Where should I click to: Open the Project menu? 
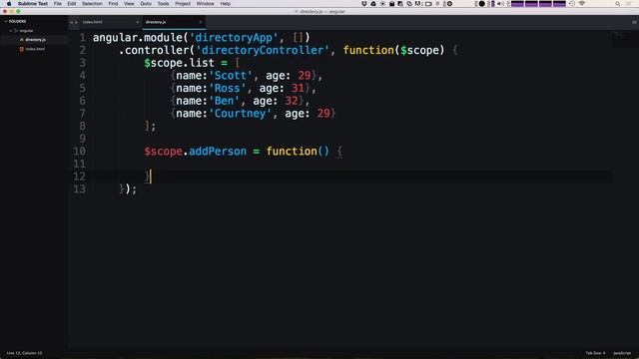point(183,4)
